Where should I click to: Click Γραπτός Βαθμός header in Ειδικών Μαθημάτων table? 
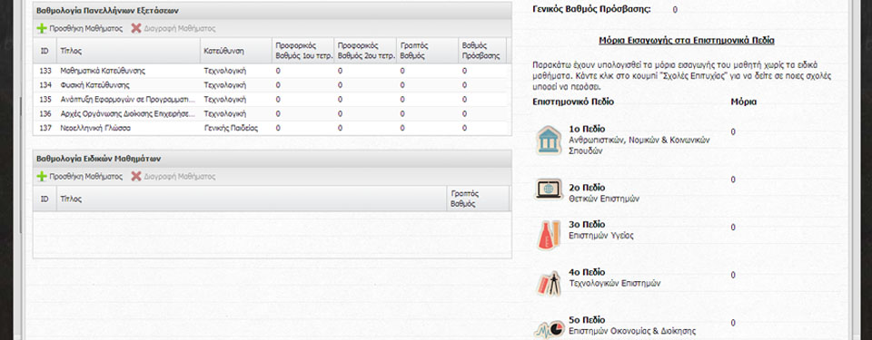tap(478, 199)
